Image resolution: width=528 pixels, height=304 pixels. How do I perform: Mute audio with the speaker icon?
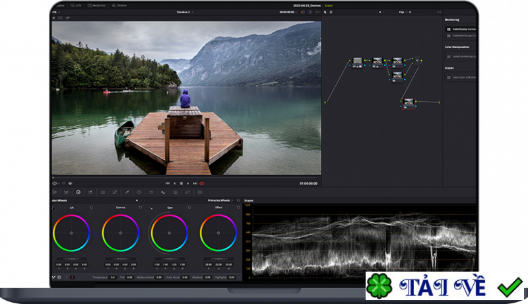71,183
